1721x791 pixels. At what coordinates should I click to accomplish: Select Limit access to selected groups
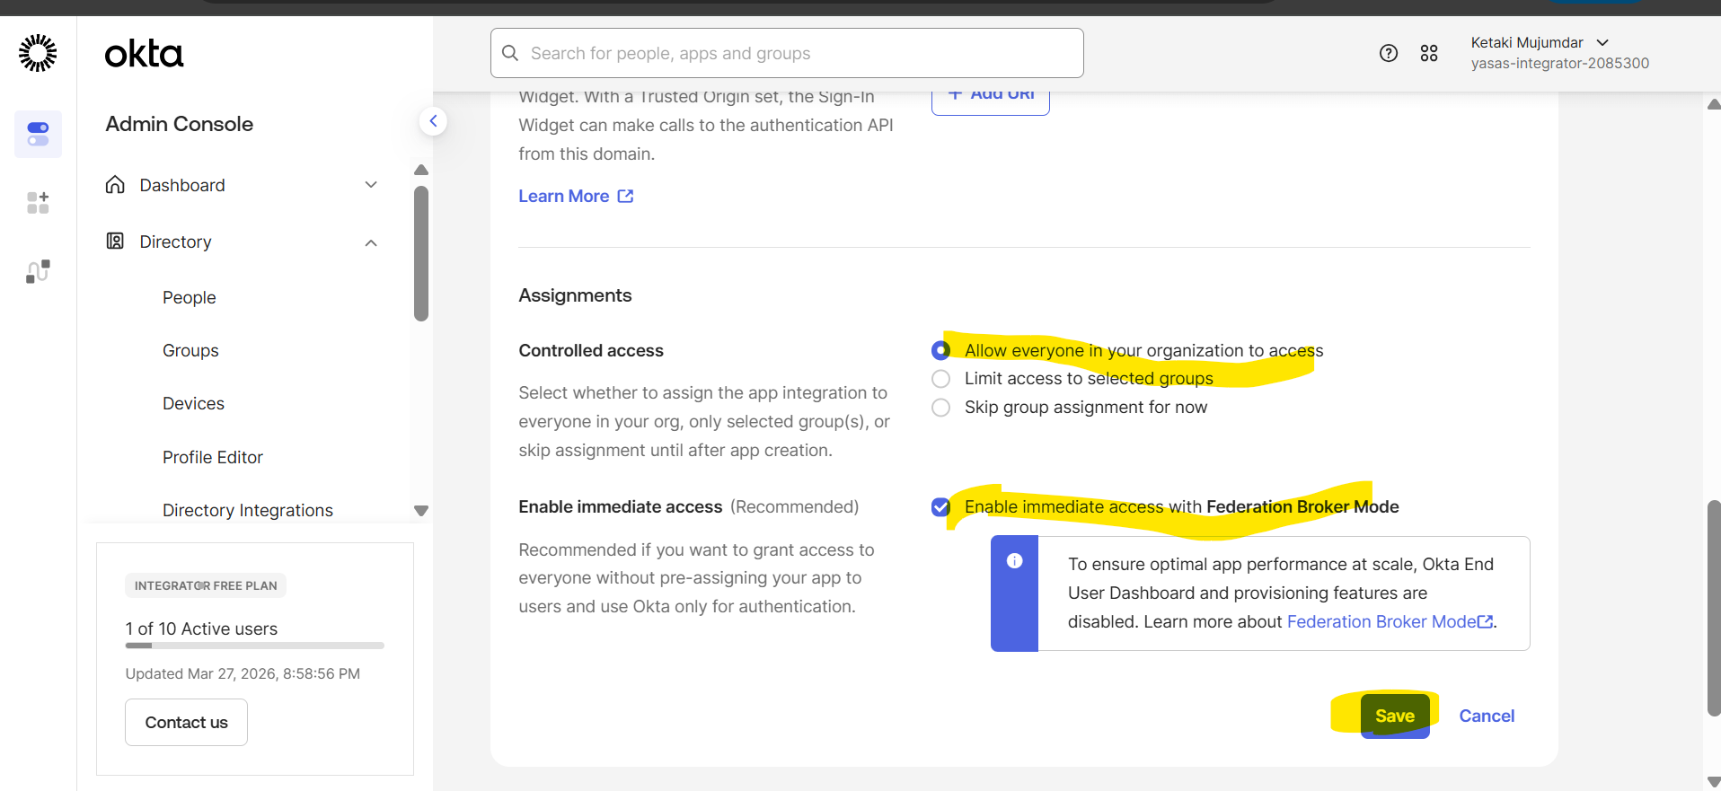940,379
